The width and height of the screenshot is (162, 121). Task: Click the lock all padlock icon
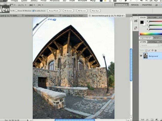click(155, 50)
